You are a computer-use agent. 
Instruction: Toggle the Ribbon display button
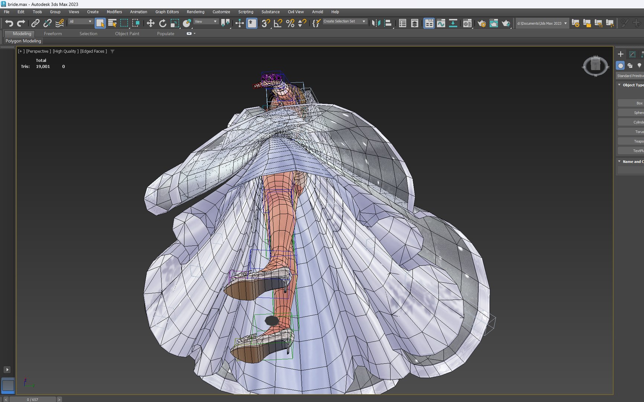point(429,23)
